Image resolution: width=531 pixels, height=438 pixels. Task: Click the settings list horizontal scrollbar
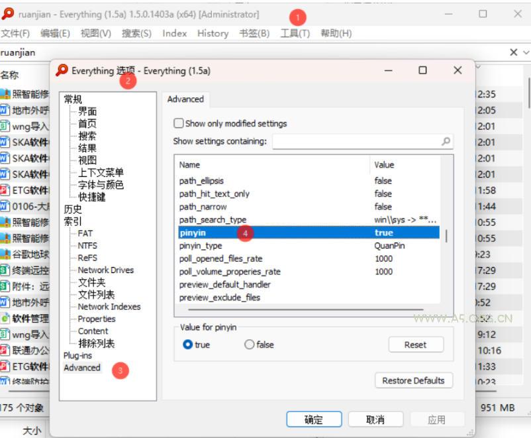tap(306, 309)
